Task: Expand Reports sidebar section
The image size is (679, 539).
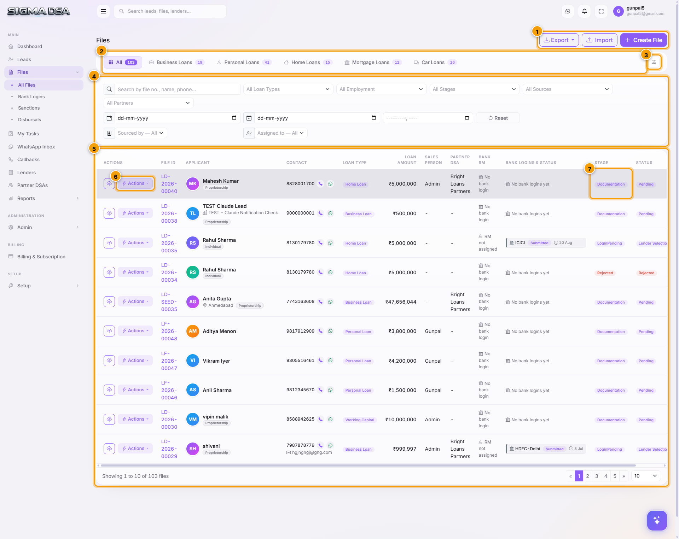Action: 44,198
